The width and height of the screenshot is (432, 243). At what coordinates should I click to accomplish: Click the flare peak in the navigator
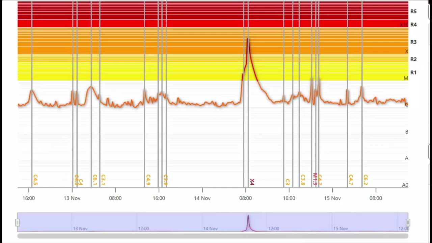click(x=248, y=217)
